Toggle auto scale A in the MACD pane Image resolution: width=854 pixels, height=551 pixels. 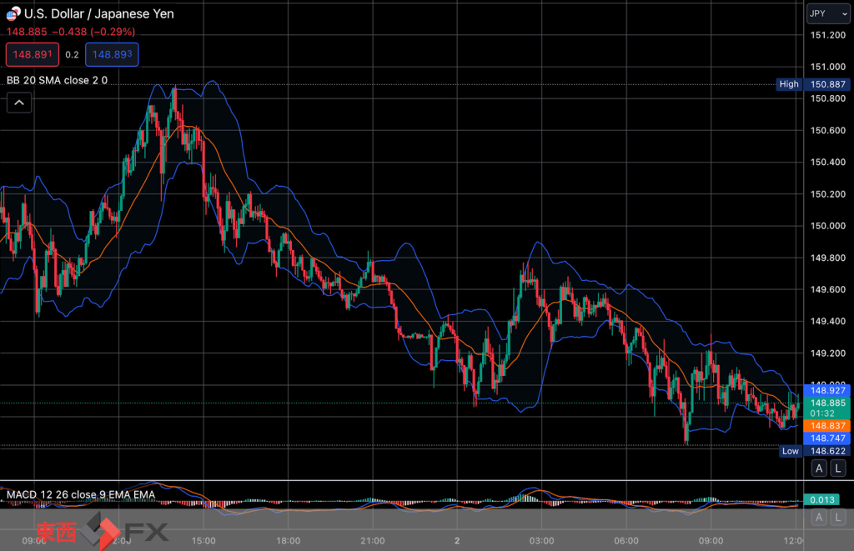coord(819,518)
